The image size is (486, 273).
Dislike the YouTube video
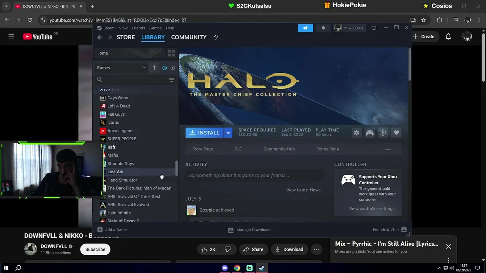click(x=227, y=249)
